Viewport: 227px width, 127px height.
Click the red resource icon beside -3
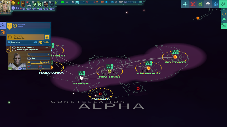pyautogui.click(x=87, y=2)
